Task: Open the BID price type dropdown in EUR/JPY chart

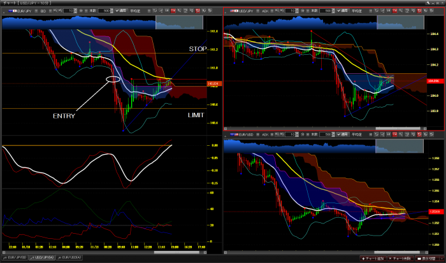Action: coord(50,11)
